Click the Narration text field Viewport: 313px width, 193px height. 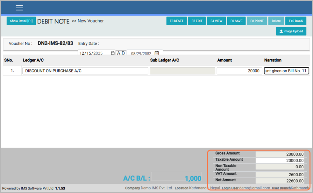(x=286, y=71)
